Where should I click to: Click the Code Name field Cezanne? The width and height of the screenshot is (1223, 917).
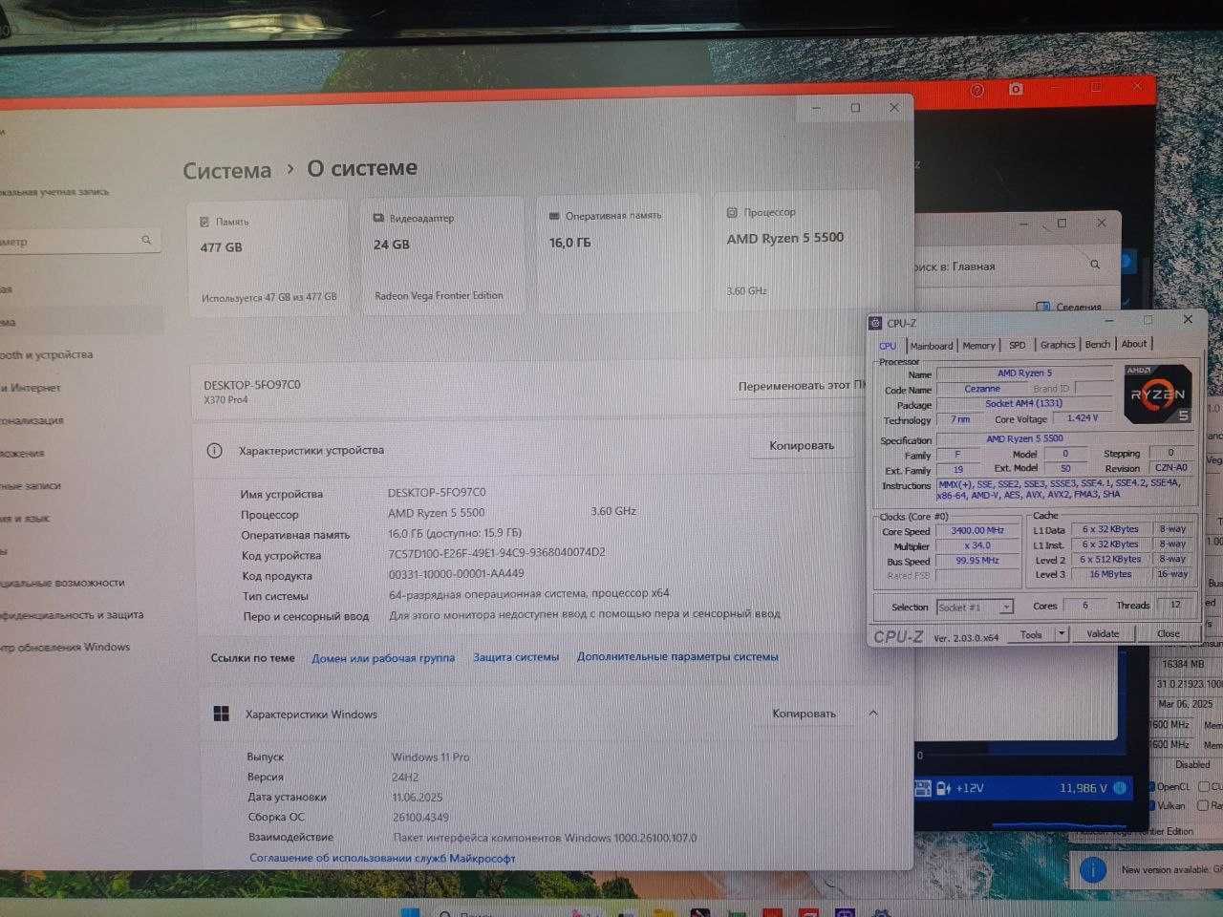pos(982,389)
